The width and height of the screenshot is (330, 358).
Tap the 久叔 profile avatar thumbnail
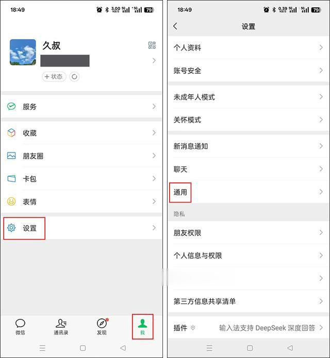23,52
